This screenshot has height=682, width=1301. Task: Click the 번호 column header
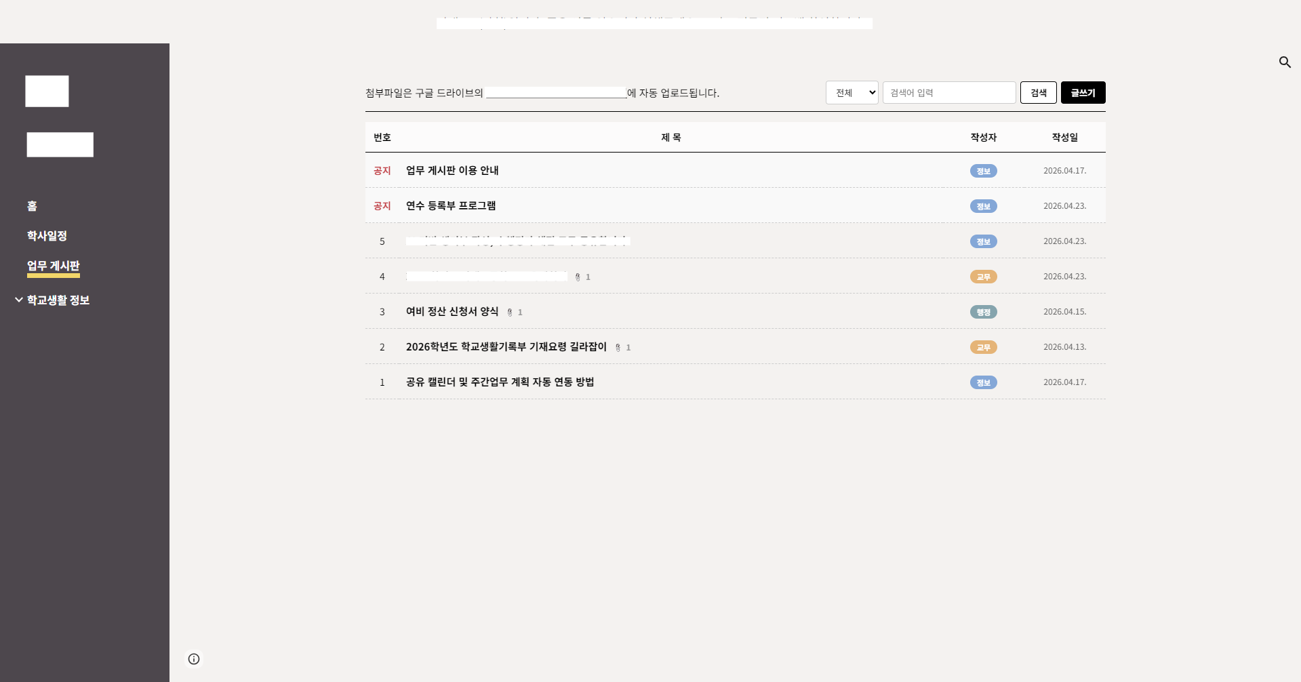click(x=382, y=138)
